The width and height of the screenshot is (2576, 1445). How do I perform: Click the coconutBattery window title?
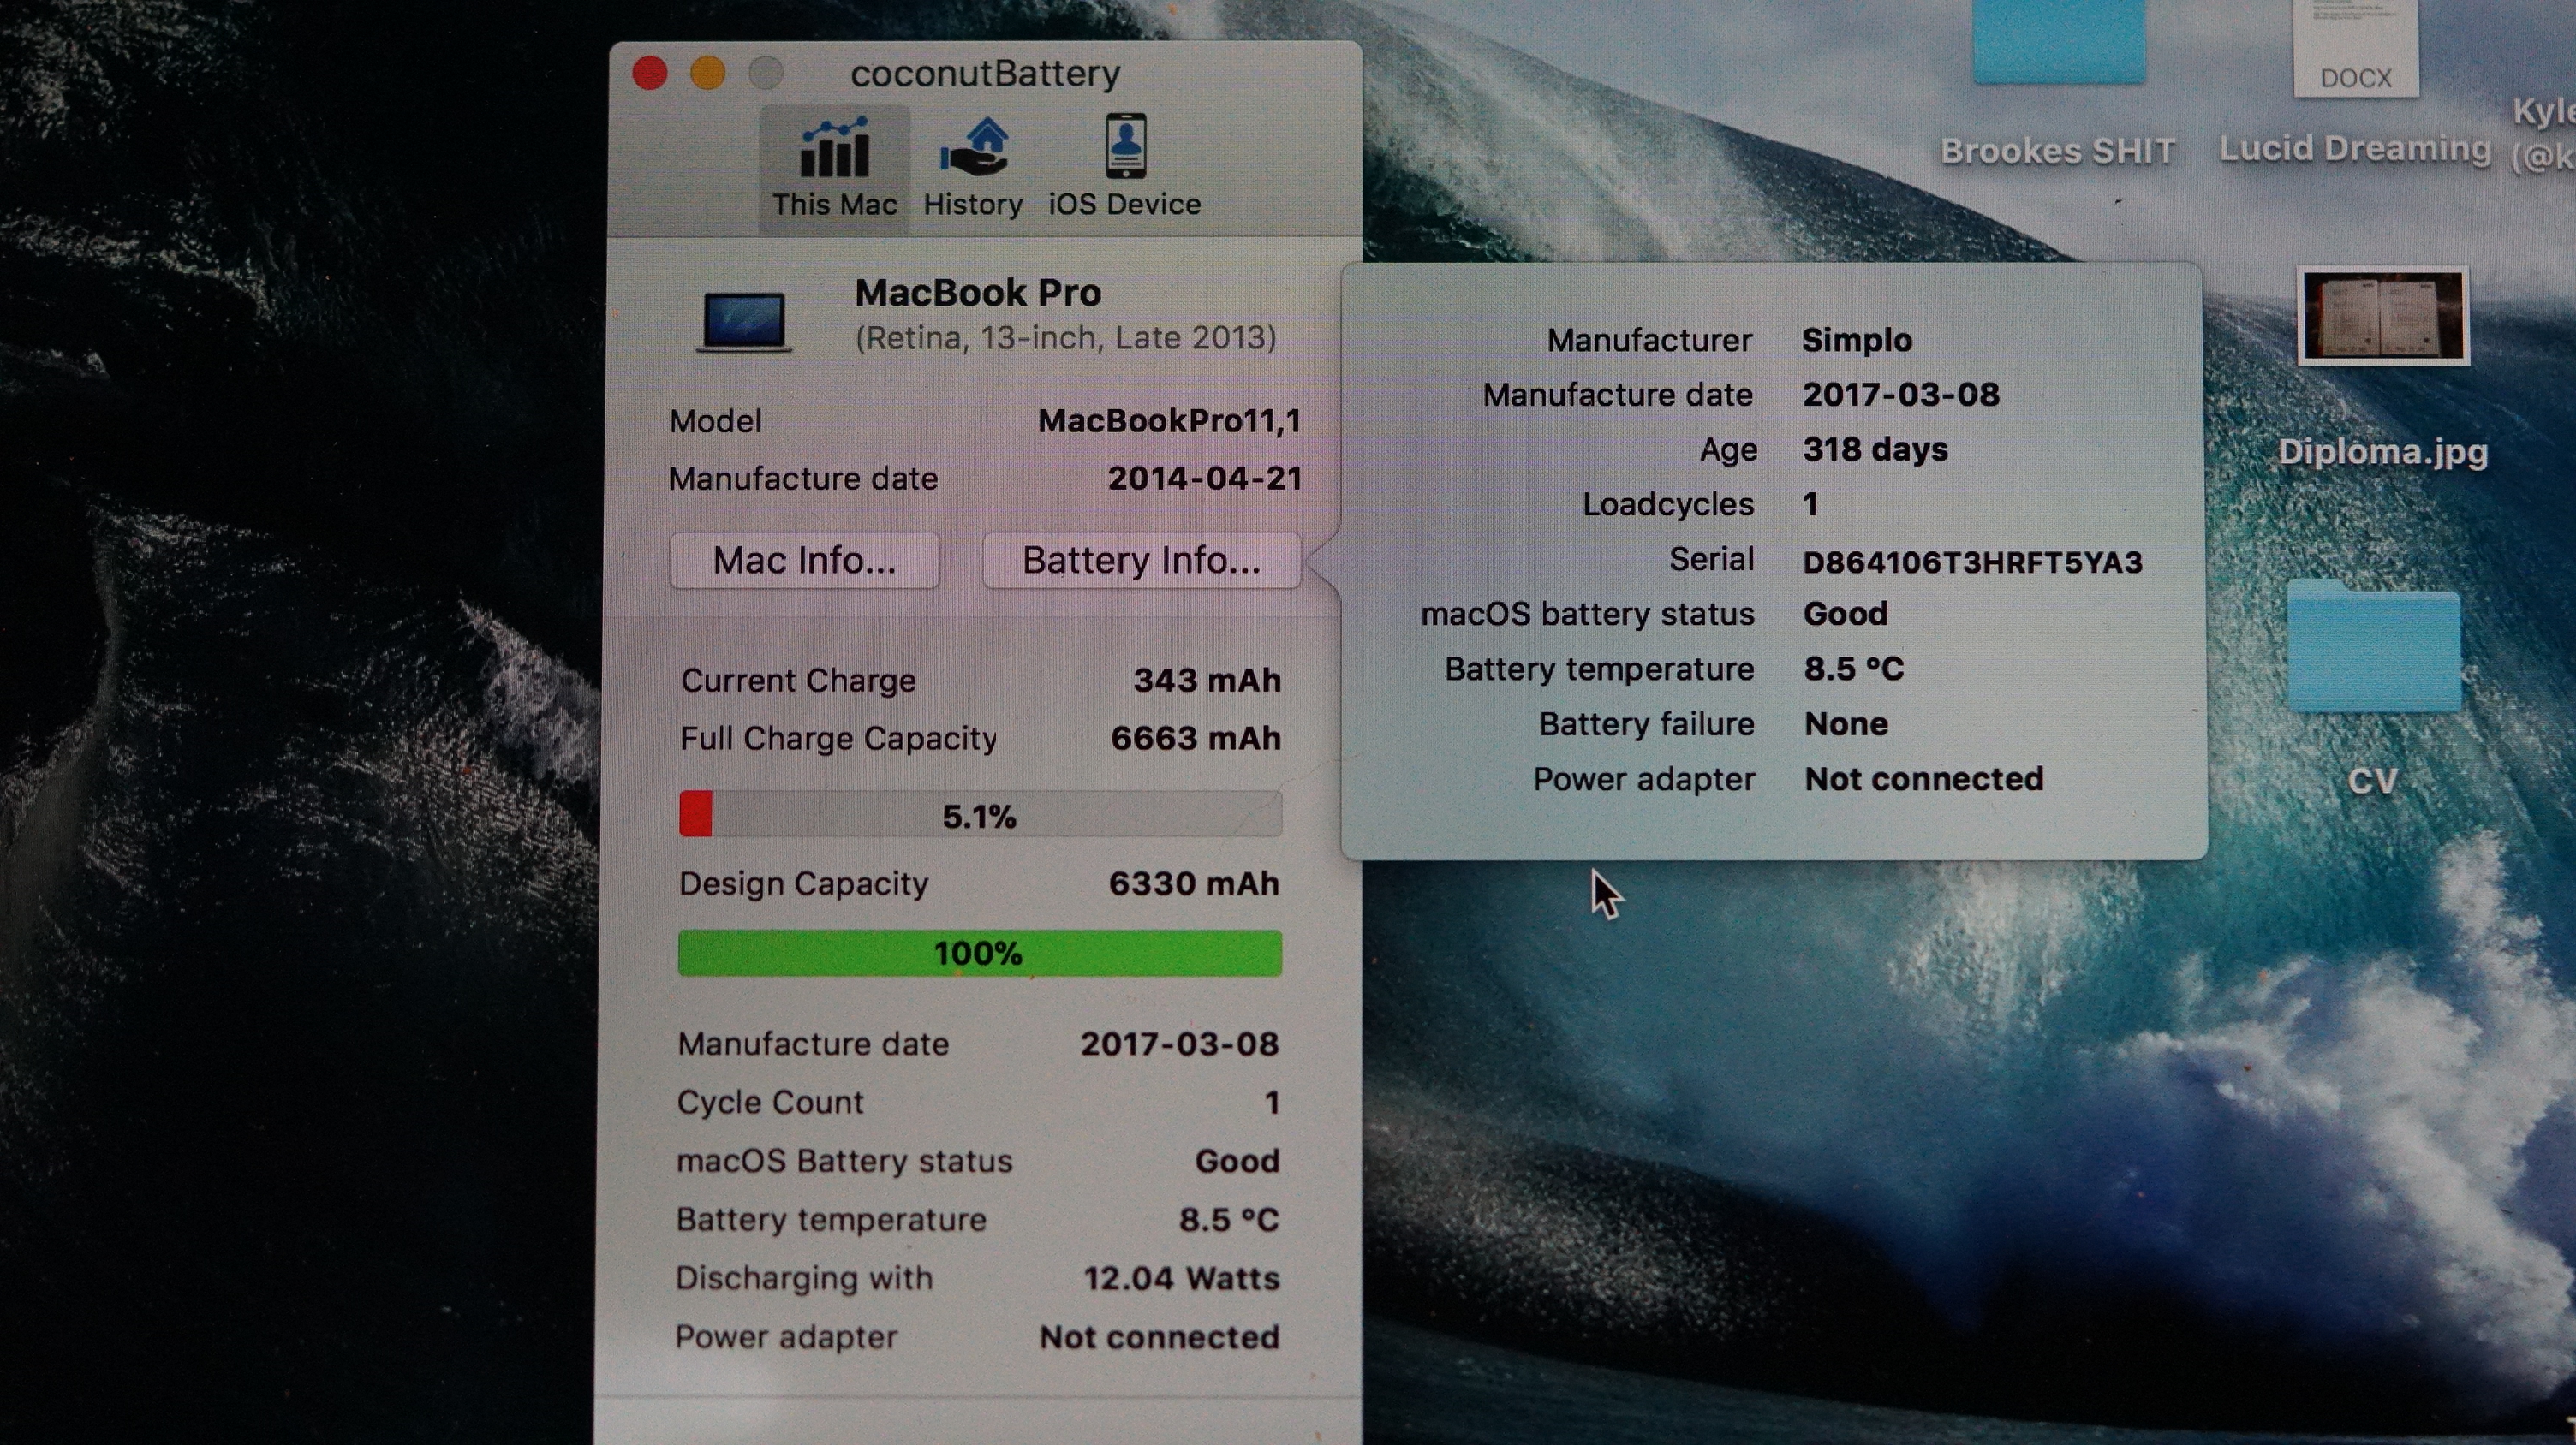985,73
